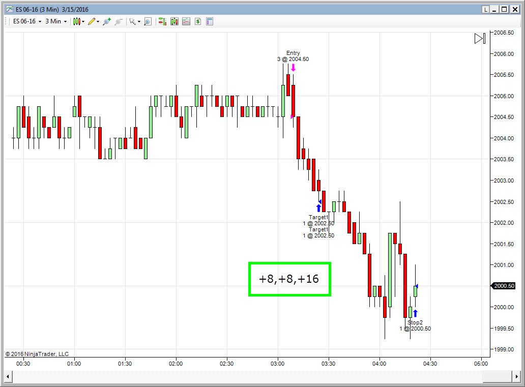
Task: Click the Stop2 1 @ 2000.50 label
Action: point(415,325)
